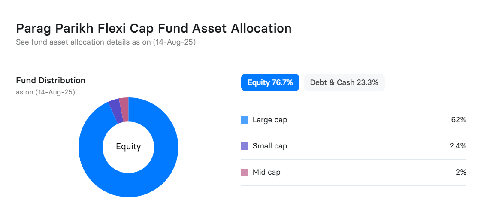Screen dimensions: 499x200
Task: Select the Mid cap legend label
Action: pos(266,172)
